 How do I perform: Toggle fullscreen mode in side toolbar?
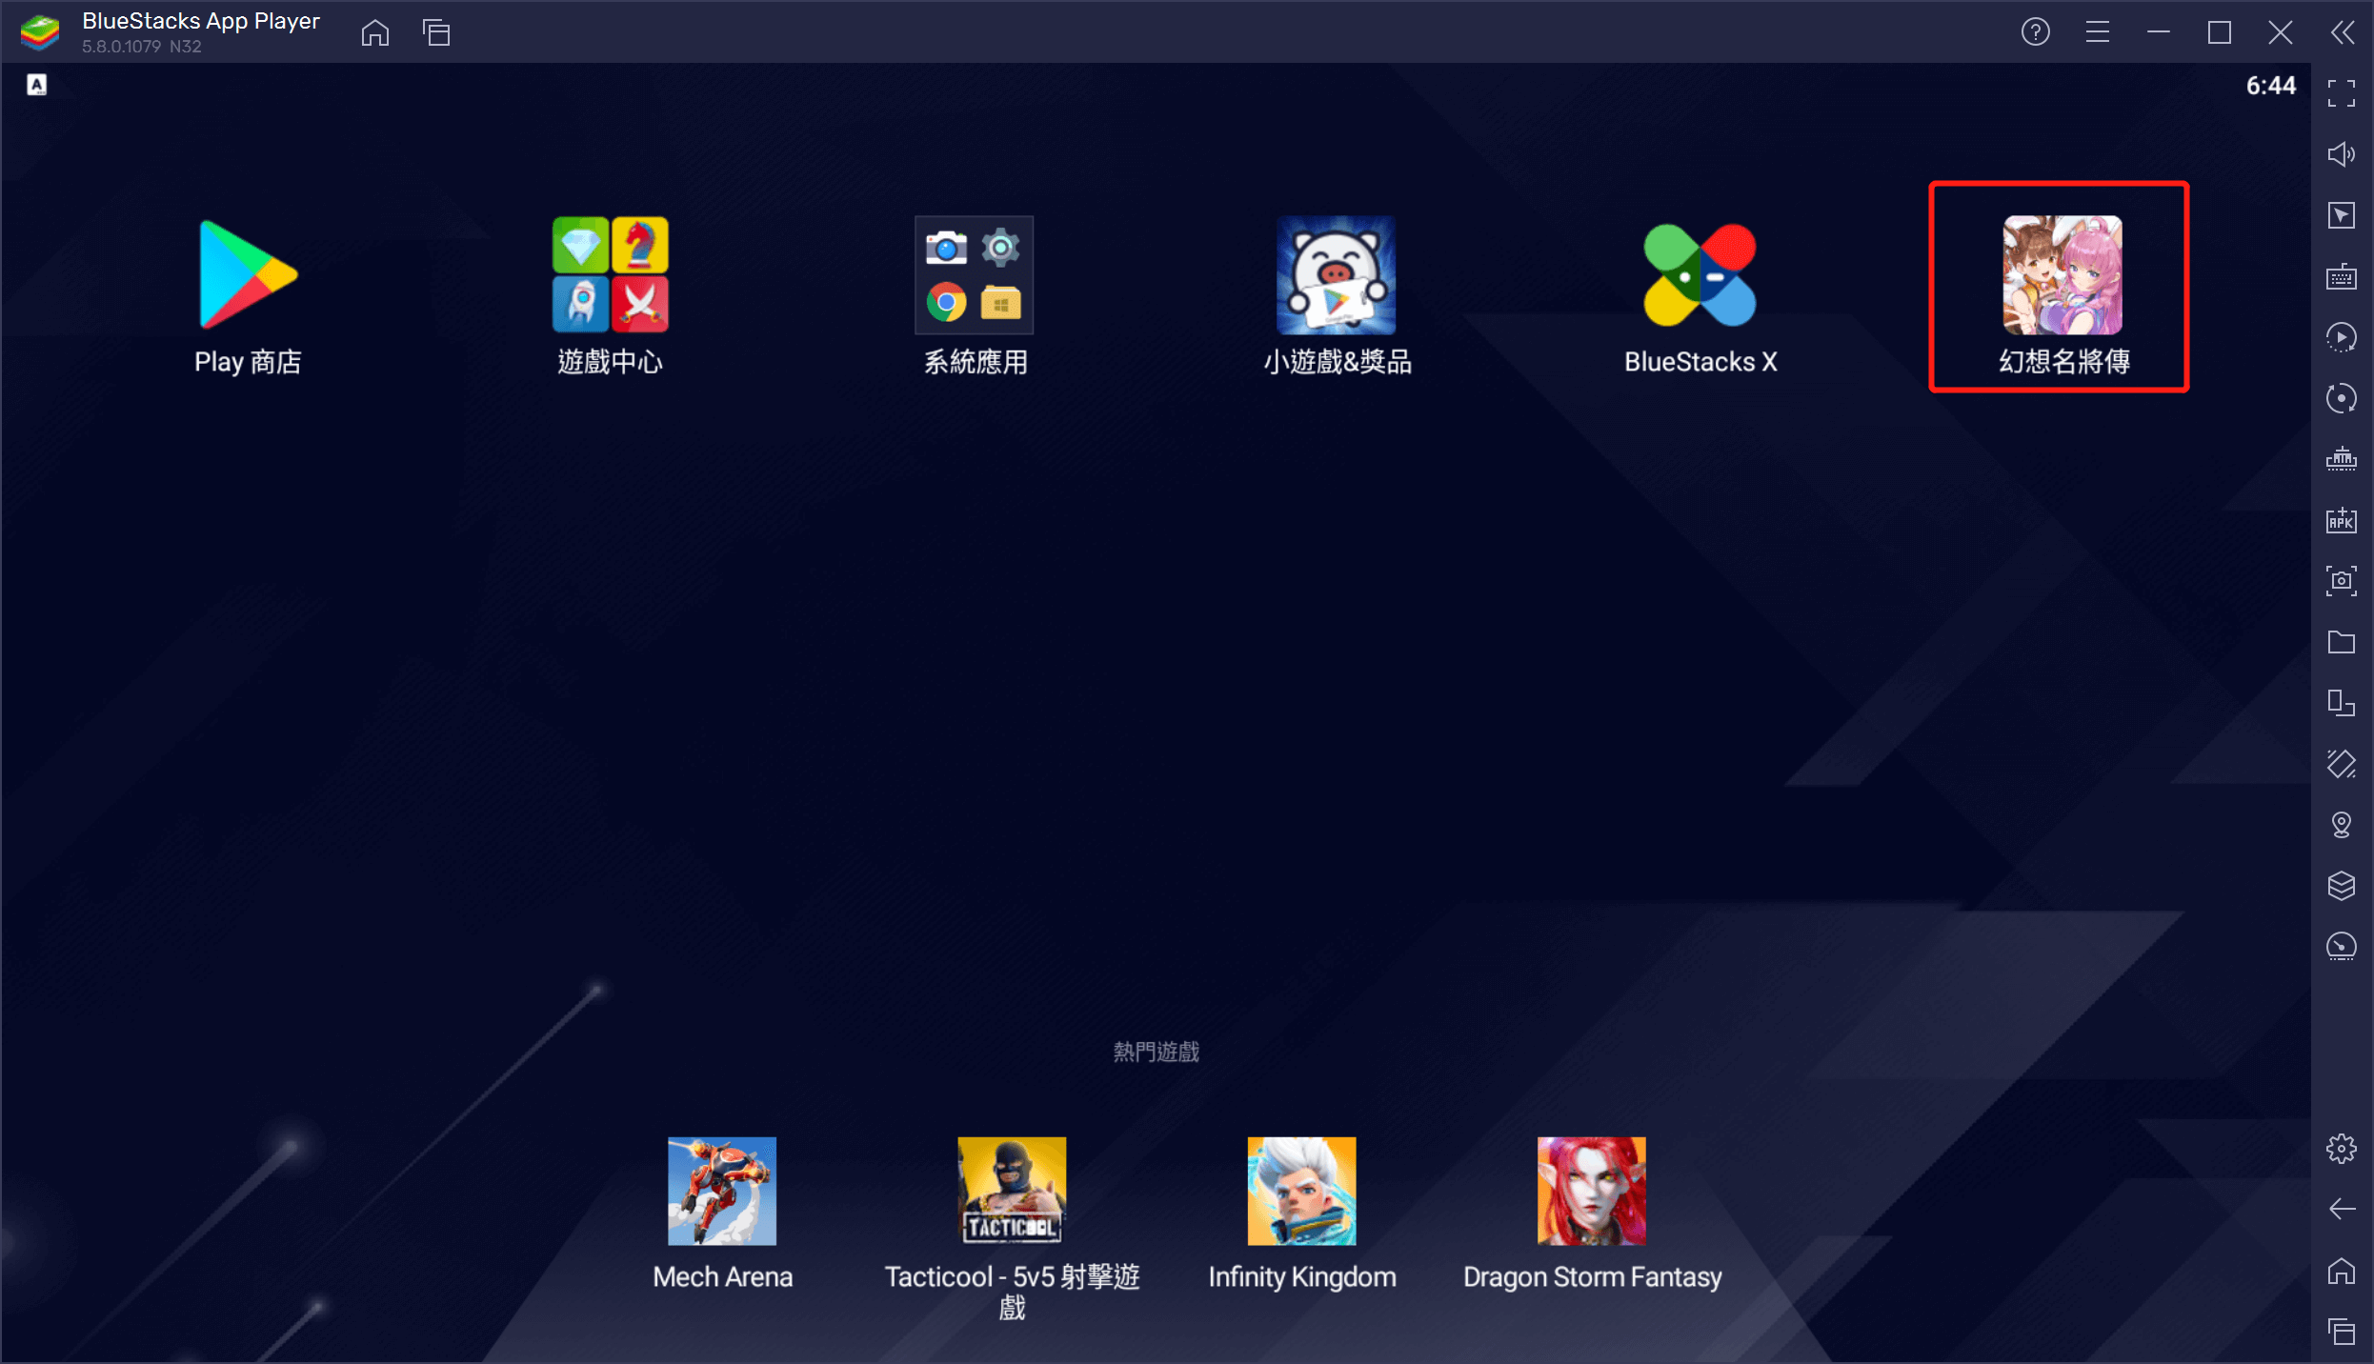point(2342,93)
